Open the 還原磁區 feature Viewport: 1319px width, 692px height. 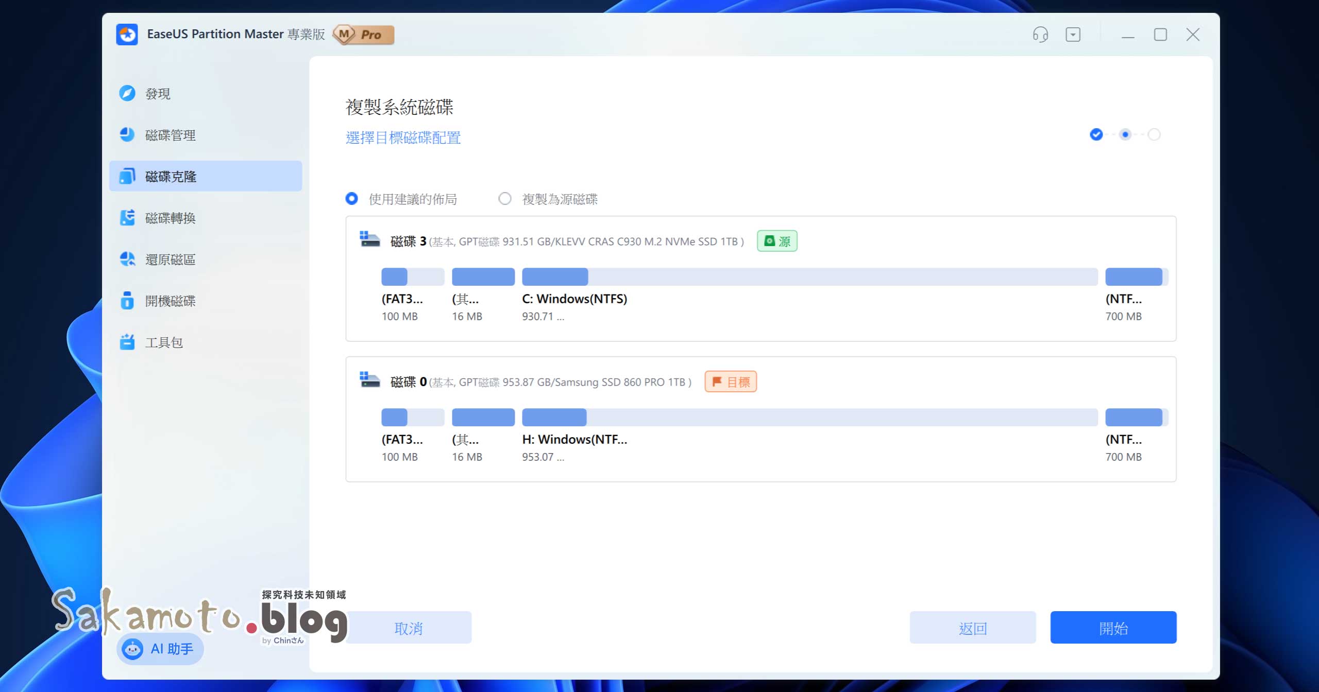coord(170,259)
